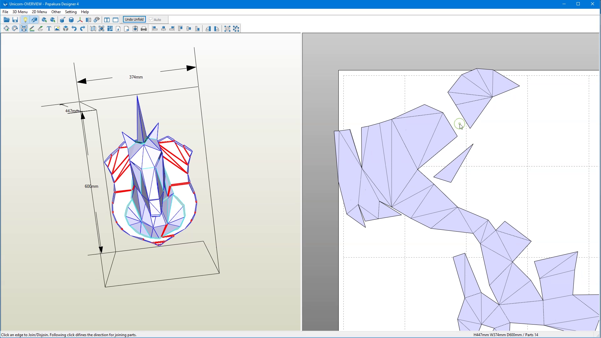Click the redo action button
The image size is (601, 338).
82,28
